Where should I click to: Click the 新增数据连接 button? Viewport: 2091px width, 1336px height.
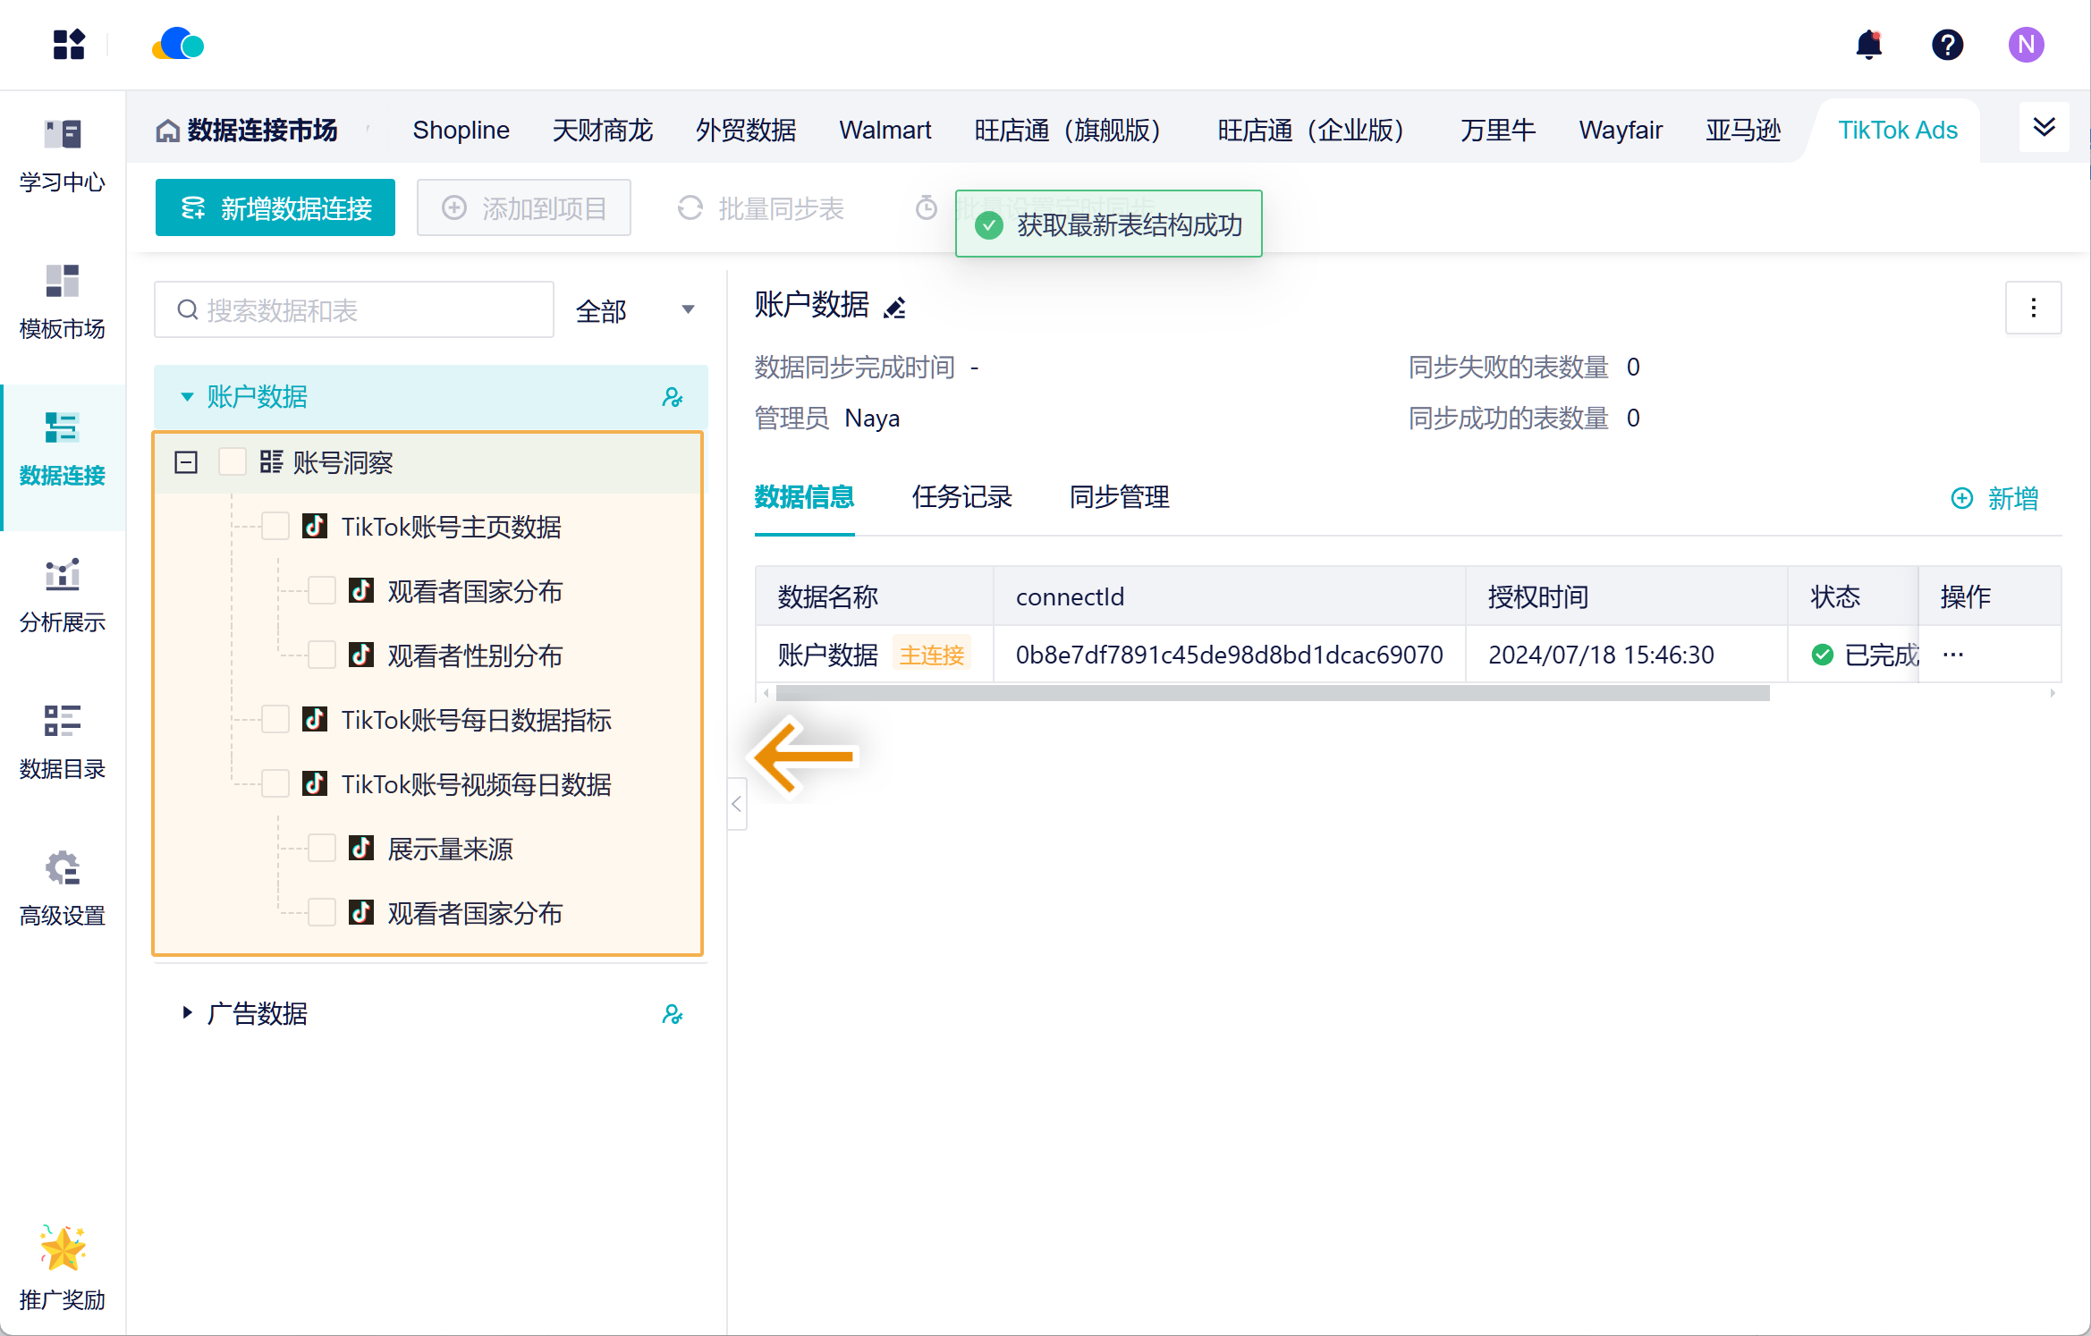(x=275, y=208)
